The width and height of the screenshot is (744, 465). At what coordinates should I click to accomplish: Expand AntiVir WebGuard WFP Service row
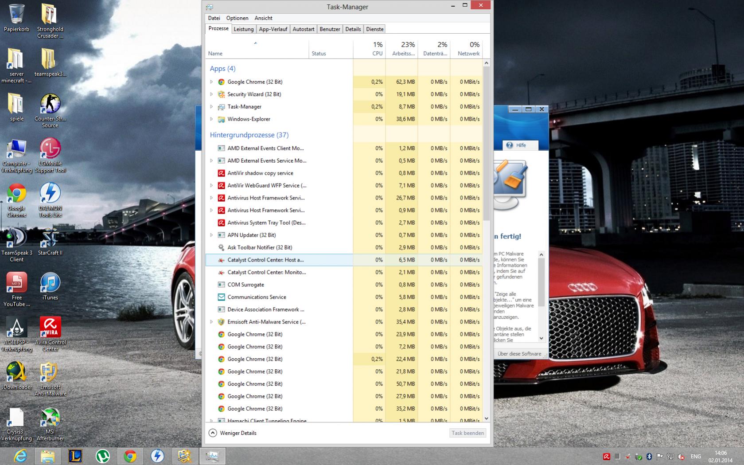tap(211, 186)
